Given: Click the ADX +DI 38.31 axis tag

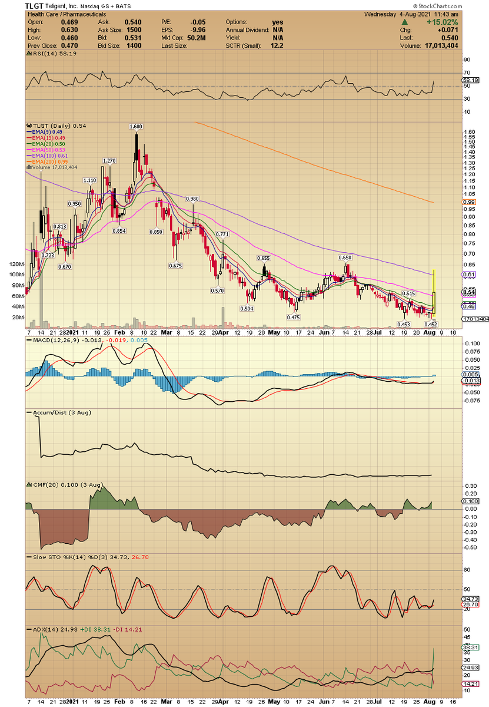Looking at the screenshot, I should point(469,647).
